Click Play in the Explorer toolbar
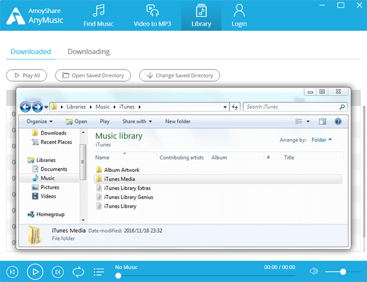The width and height of the screenshot is (367, 282). tap(105, 121)
